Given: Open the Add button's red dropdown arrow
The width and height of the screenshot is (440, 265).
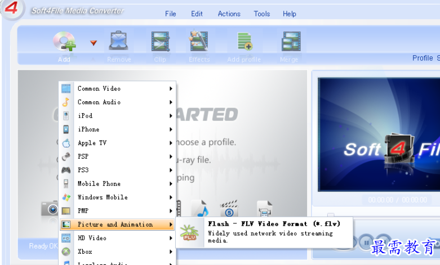Looking at the screenshot, I should [94, 43].
